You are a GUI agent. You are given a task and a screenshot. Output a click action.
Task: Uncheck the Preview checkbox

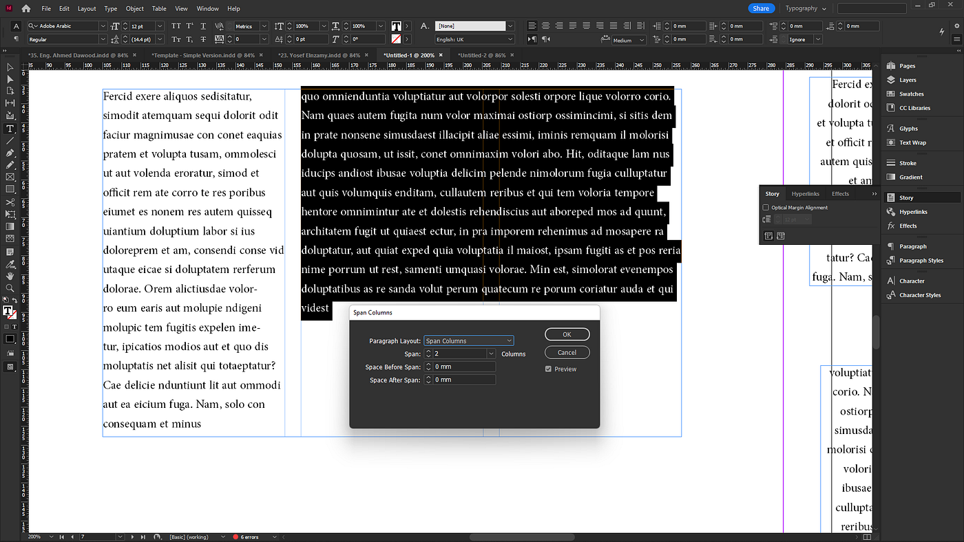coord(548,369)
